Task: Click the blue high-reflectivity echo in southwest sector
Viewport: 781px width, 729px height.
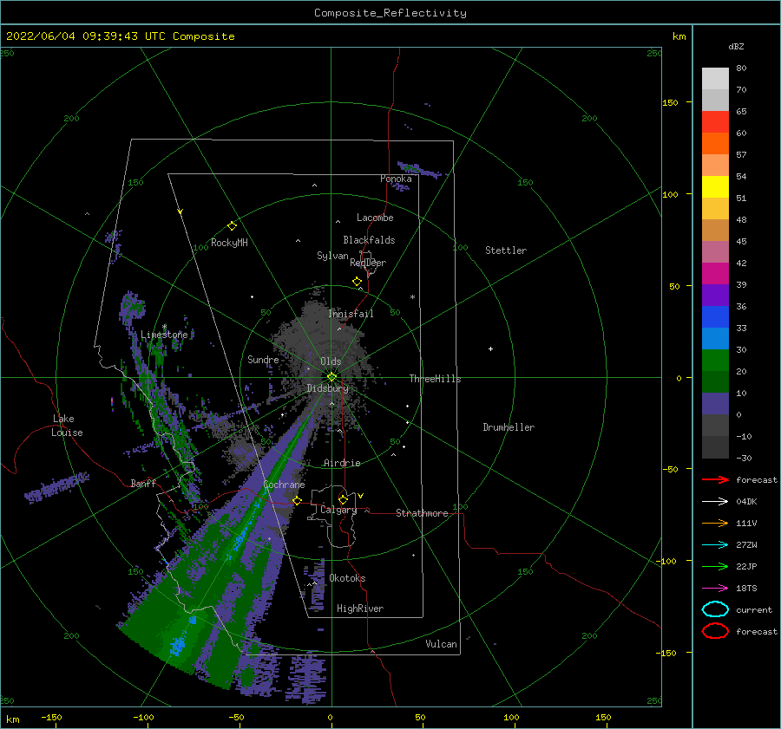Action: coord(177,645)
